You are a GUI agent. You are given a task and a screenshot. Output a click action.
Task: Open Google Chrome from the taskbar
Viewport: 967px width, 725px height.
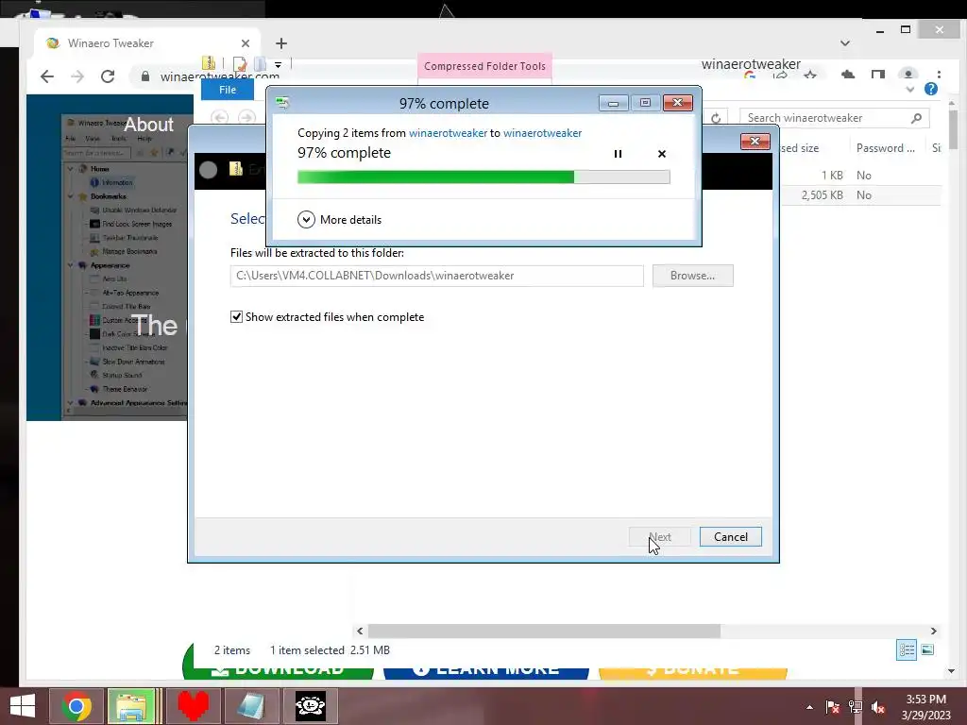click(x=76, y=706)
